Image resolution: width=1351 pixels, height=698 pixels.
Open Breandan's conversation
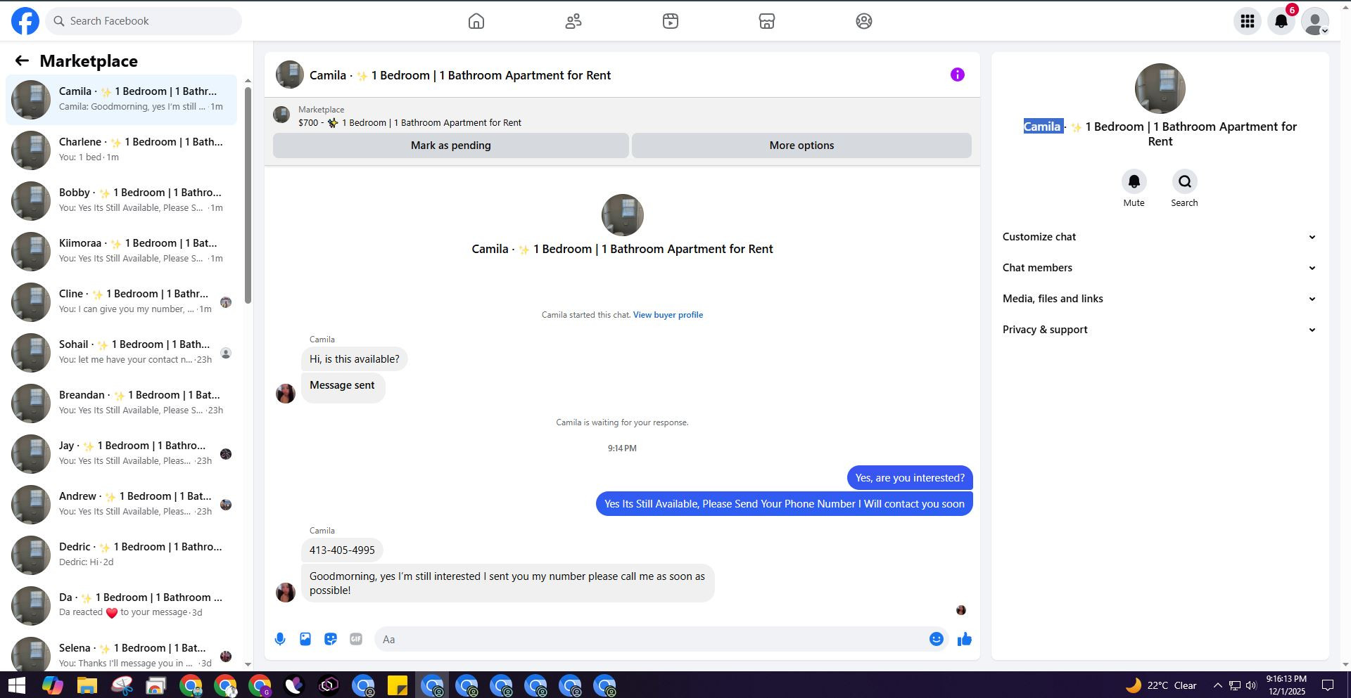pyautogui.click(x=121, y=403)
